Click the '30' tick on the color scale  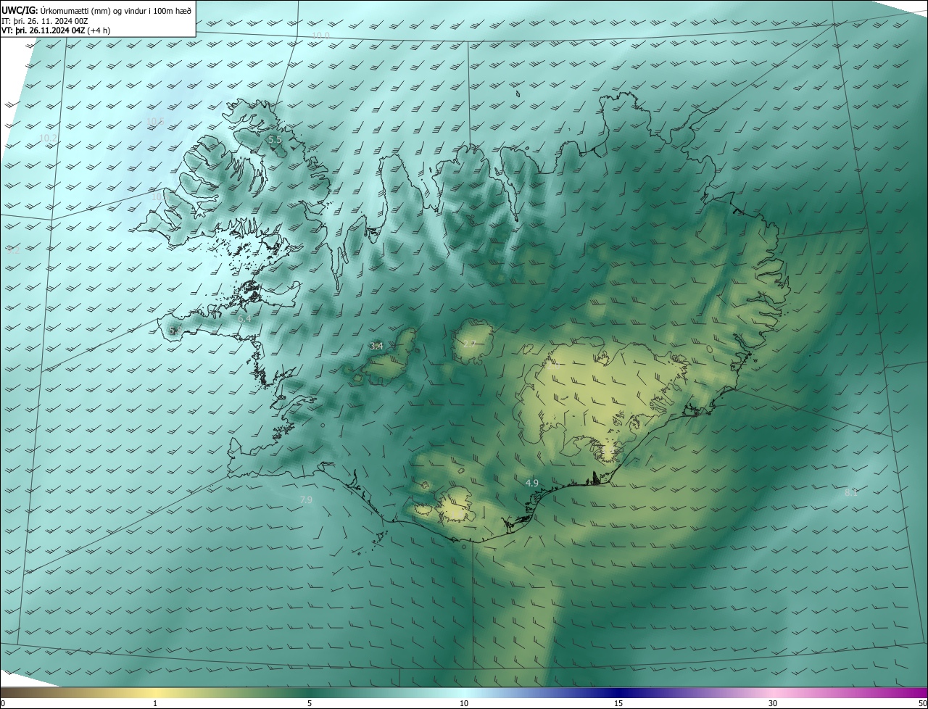pyautogui.click(x=773, y=703)
